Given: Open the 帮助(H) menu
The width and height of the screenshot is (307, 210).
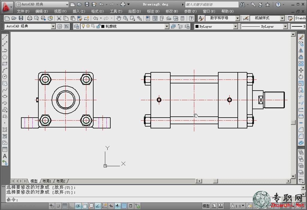Looking at the screenshot, I should [x=228, y=11].
